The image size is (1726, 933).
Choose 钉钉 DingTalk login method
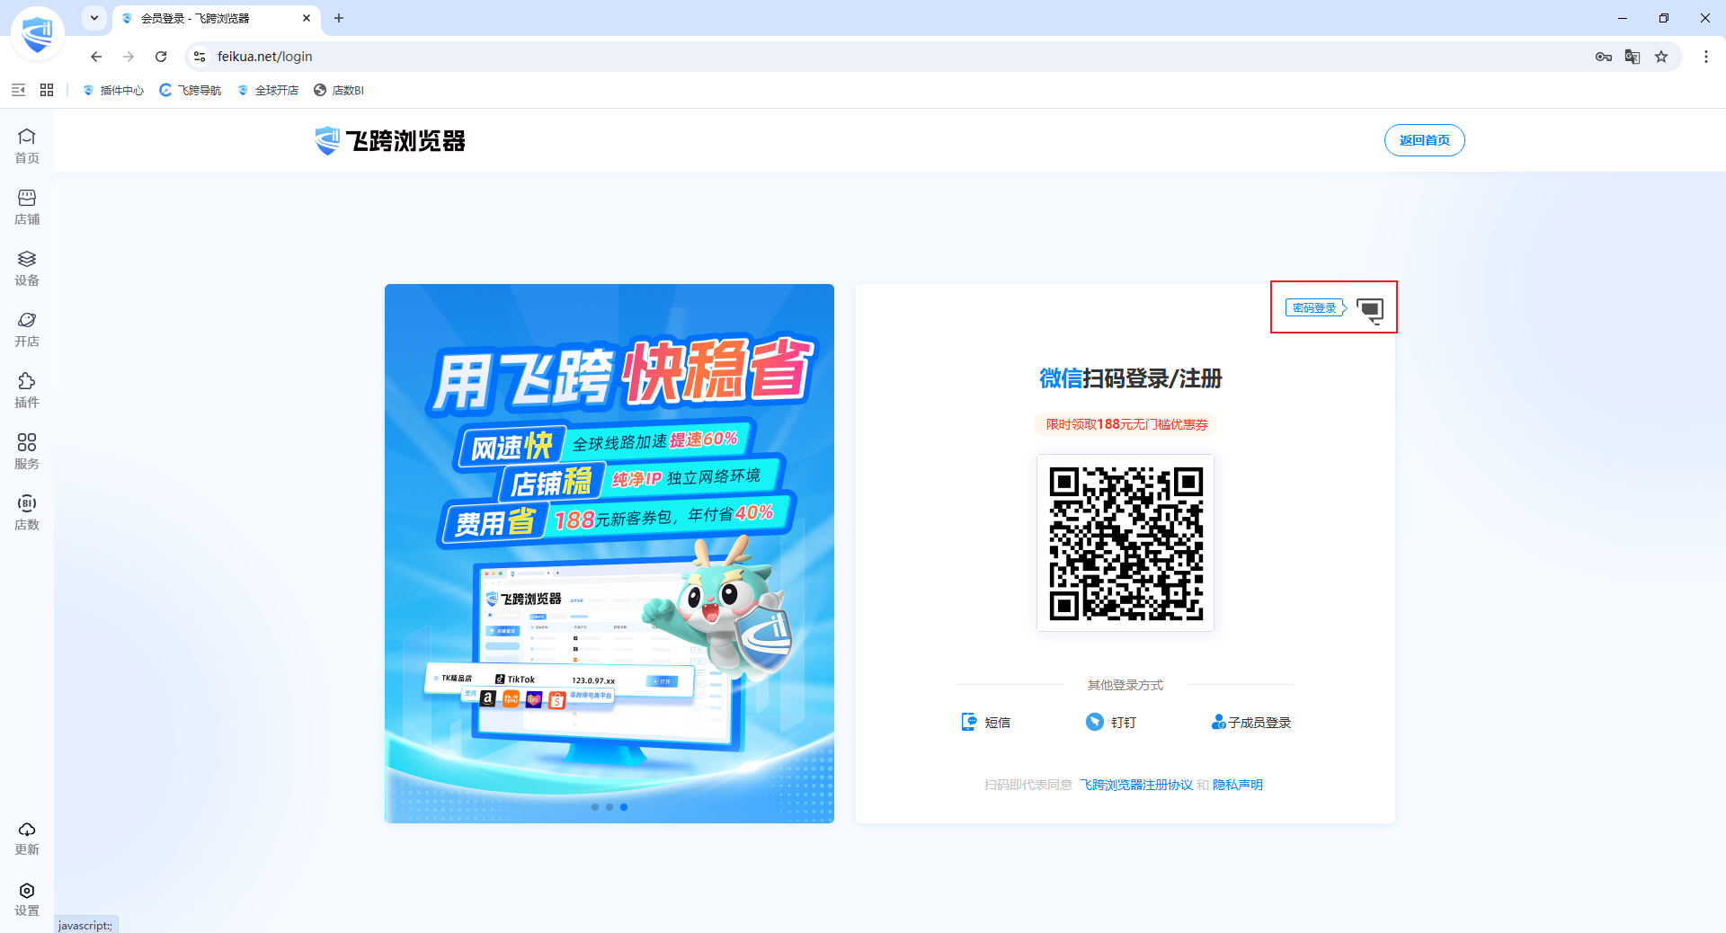[x=1111, y=722]
